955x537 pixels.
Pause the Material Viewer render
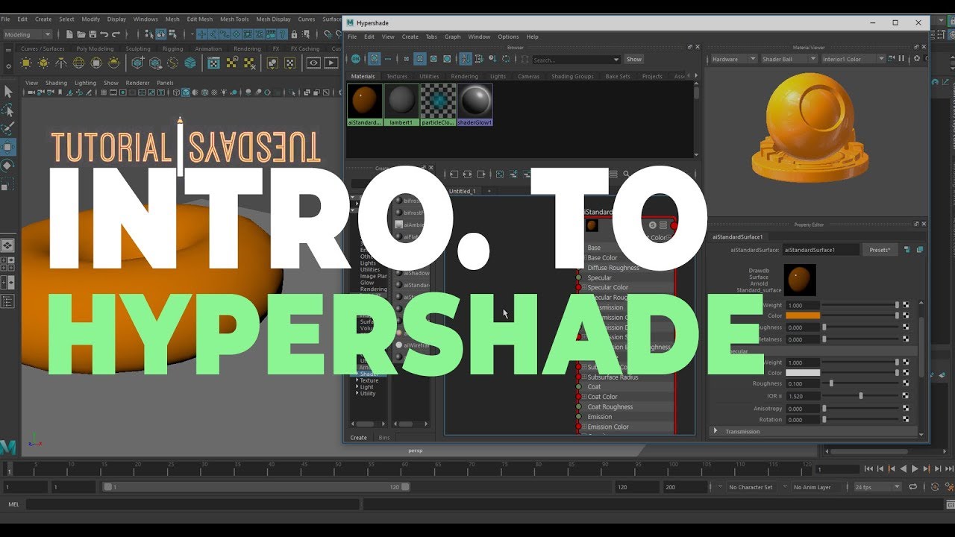click(903, 59)
